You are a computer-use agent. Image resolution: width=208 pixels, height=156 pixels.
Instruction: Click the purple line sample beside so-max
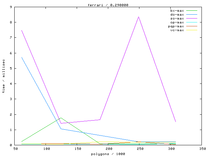(192, 19)
